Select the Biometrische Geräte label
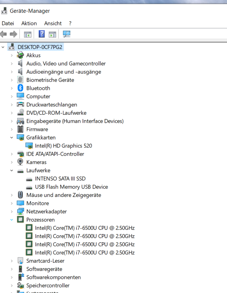 coord(50,80)
